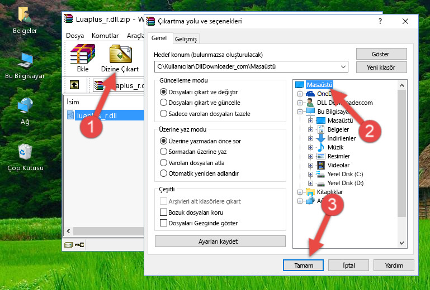
Task: Expand the OneDrive tree node
Action: coord(300,94)
